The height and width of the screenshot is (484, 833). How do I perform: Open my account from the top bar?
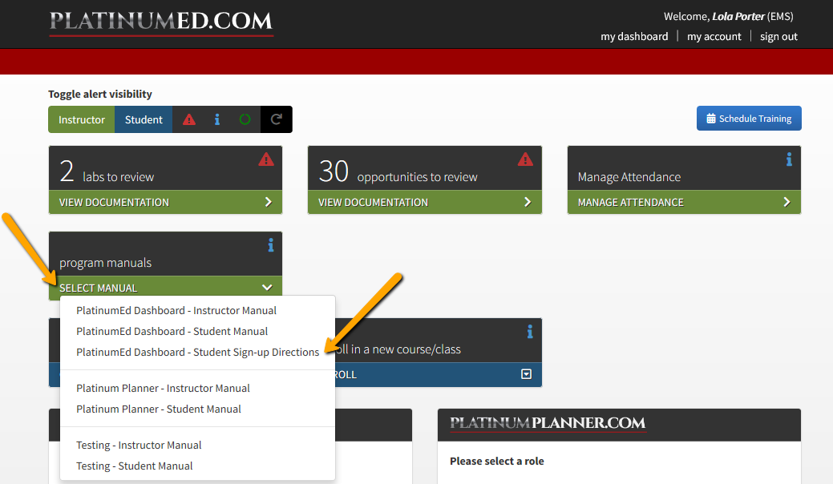coord(714,36)
